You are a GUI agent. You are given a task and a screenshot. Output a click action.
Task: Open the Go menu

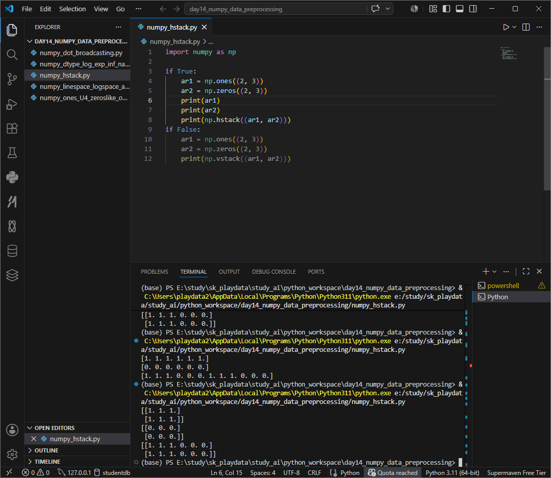[x=120, y=9]
